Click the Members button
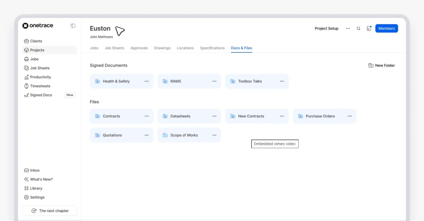This screenshot has height=221, width=424. click(x=387, y=29)
